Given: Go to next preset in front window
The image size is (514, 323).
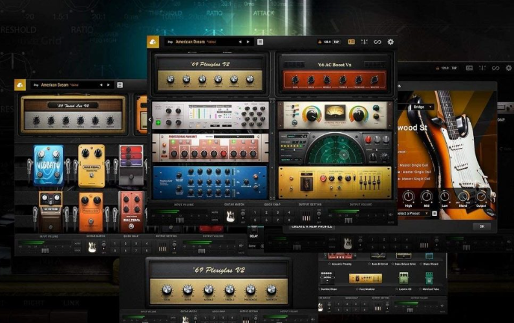Looking at the screenshot, I should coord(248,42).
